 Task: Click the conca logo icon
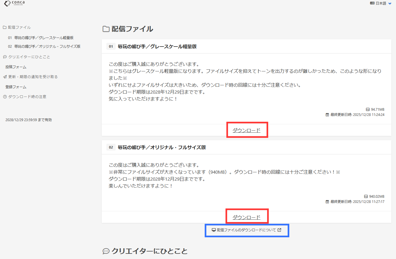click(8, 3)
